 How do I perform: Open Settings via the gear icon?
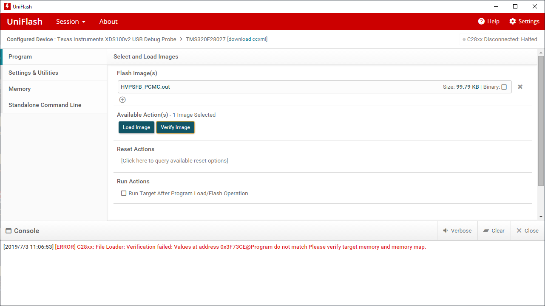(512, 21)
